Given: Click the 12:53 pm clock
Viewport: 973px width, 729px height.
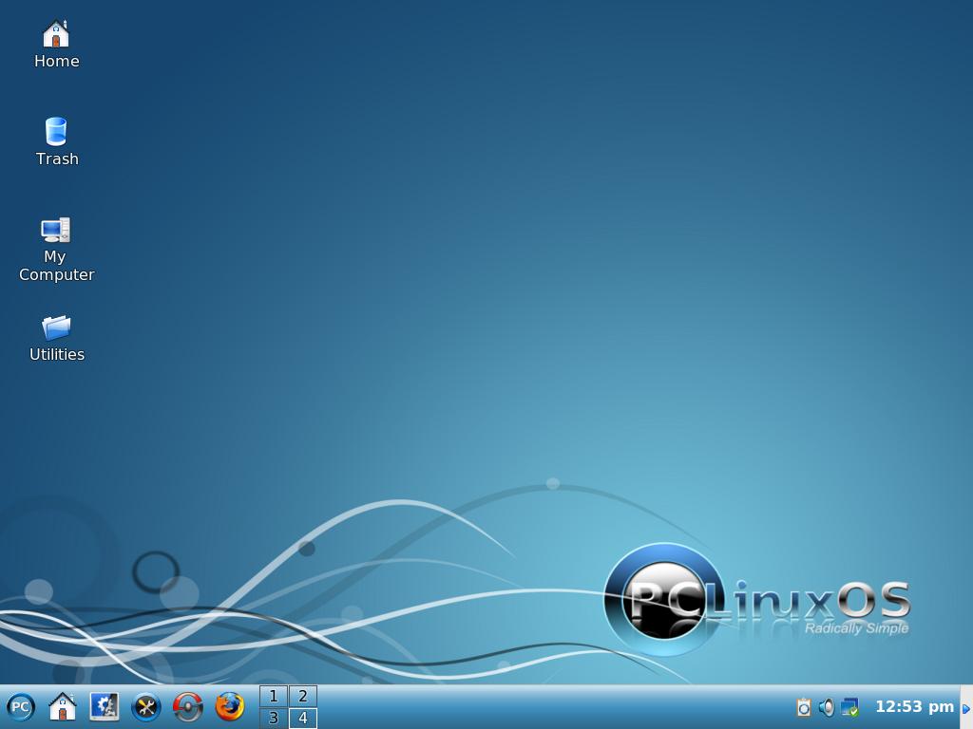Looking at the screenshot, I should tap(914, 706).
